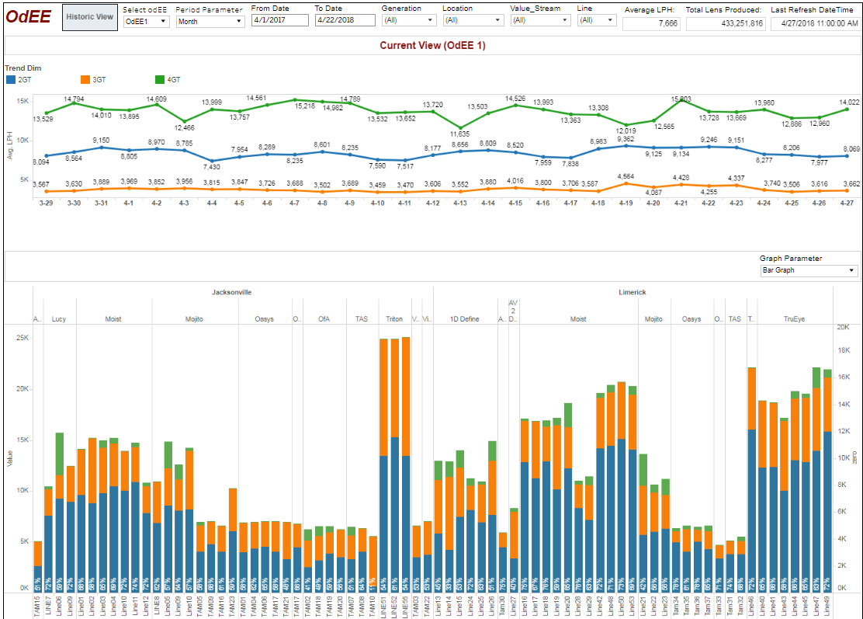Open the Period Parameter dropdown
Screen dimensions: 863x619
(210, 22)
